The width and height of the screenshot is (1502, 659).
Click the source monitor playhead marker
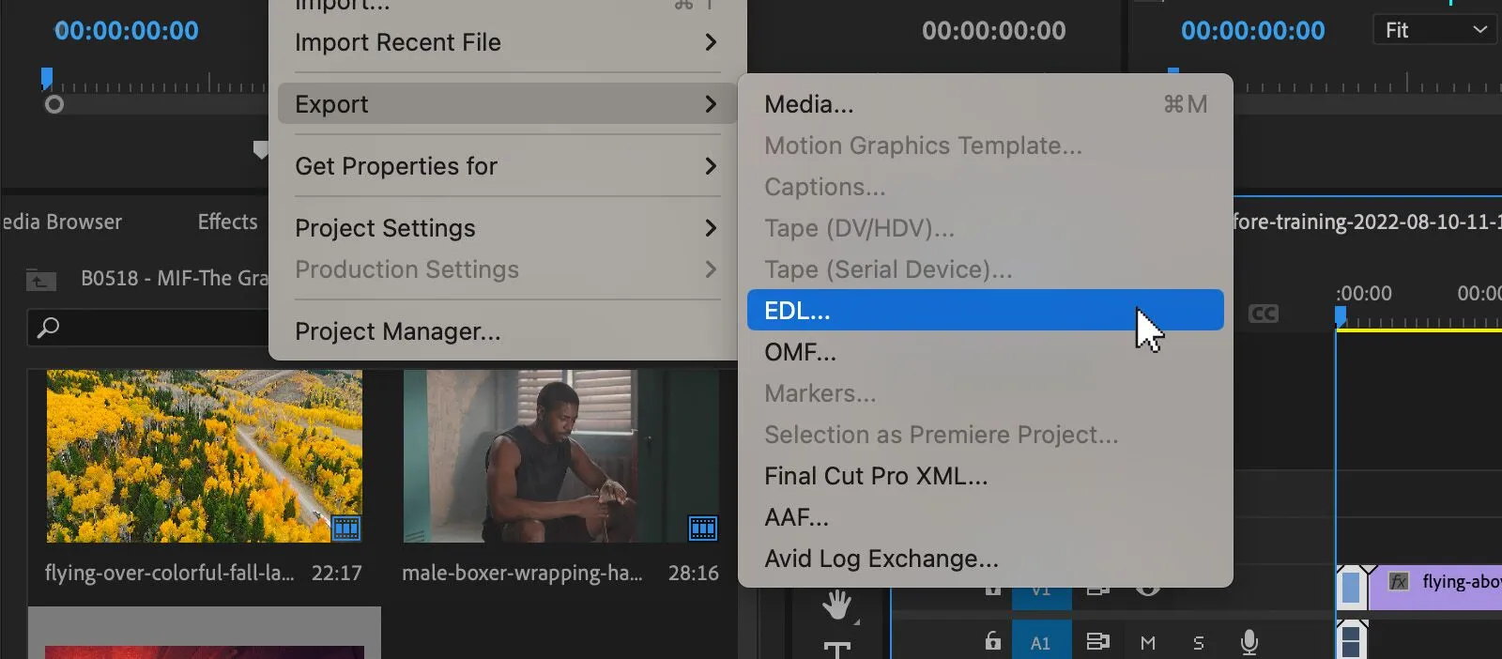tap(47, 78)
